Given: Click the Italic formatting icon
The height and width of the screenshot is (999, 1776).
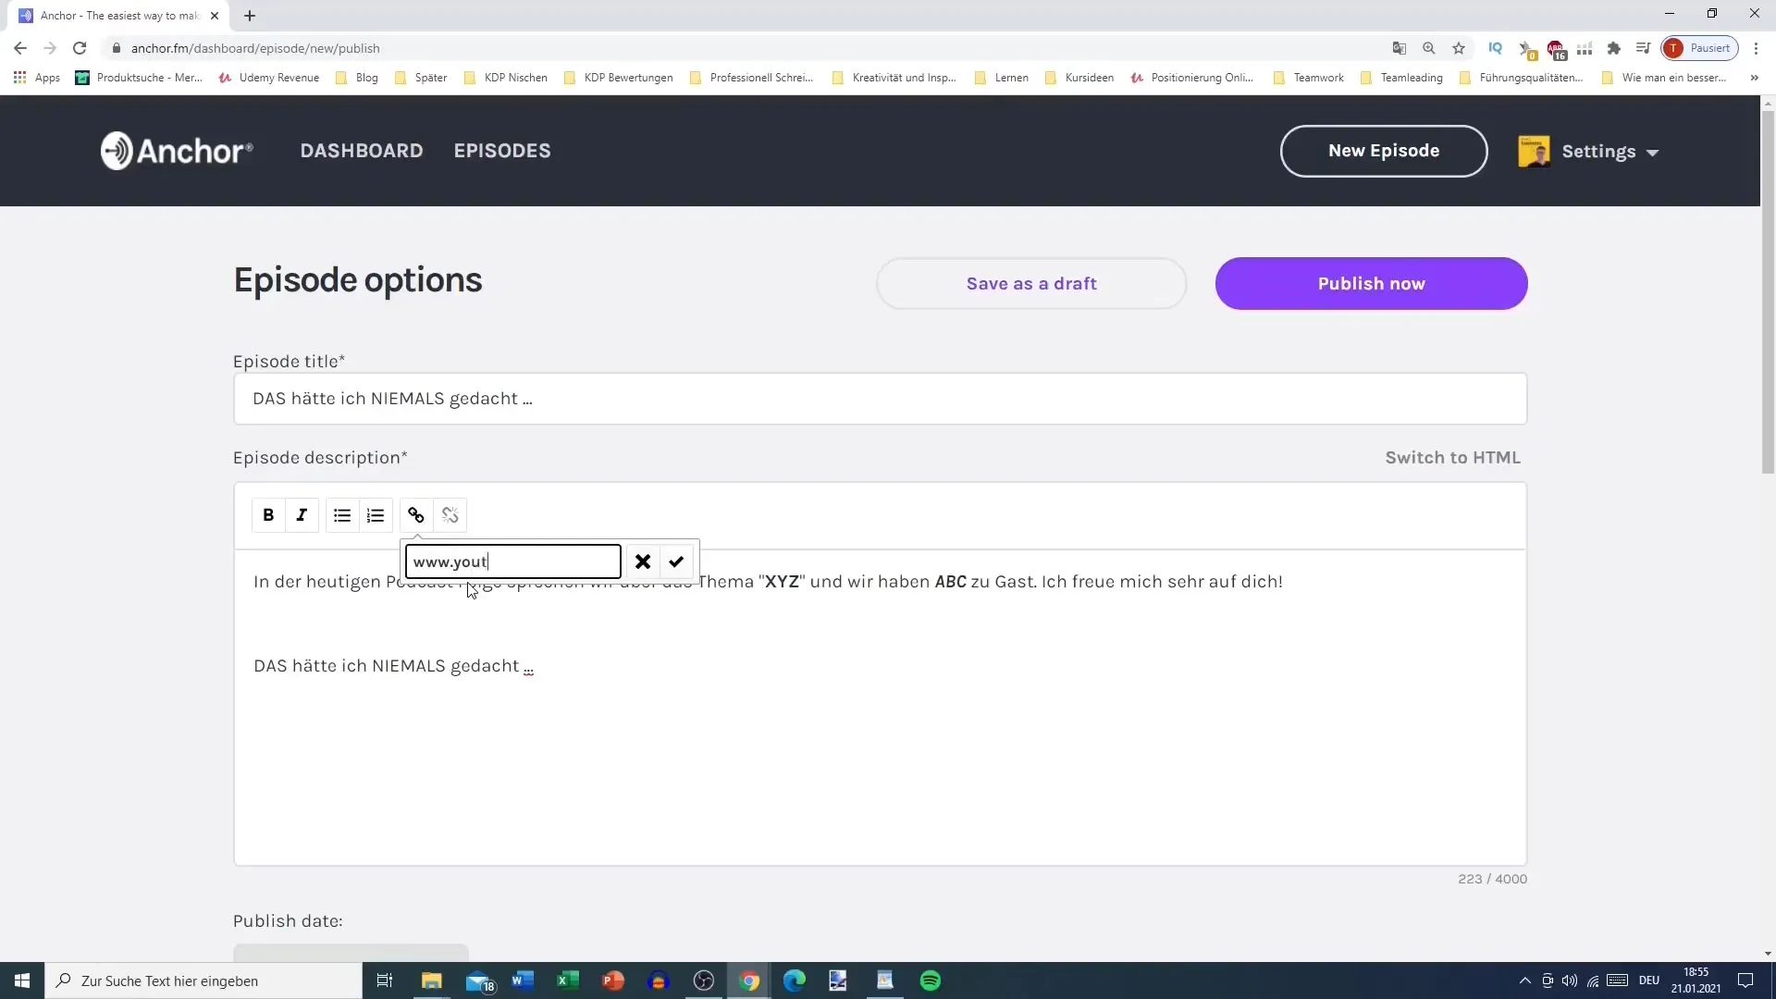Looking at the screenshot, I should click(x=302, y=516).
